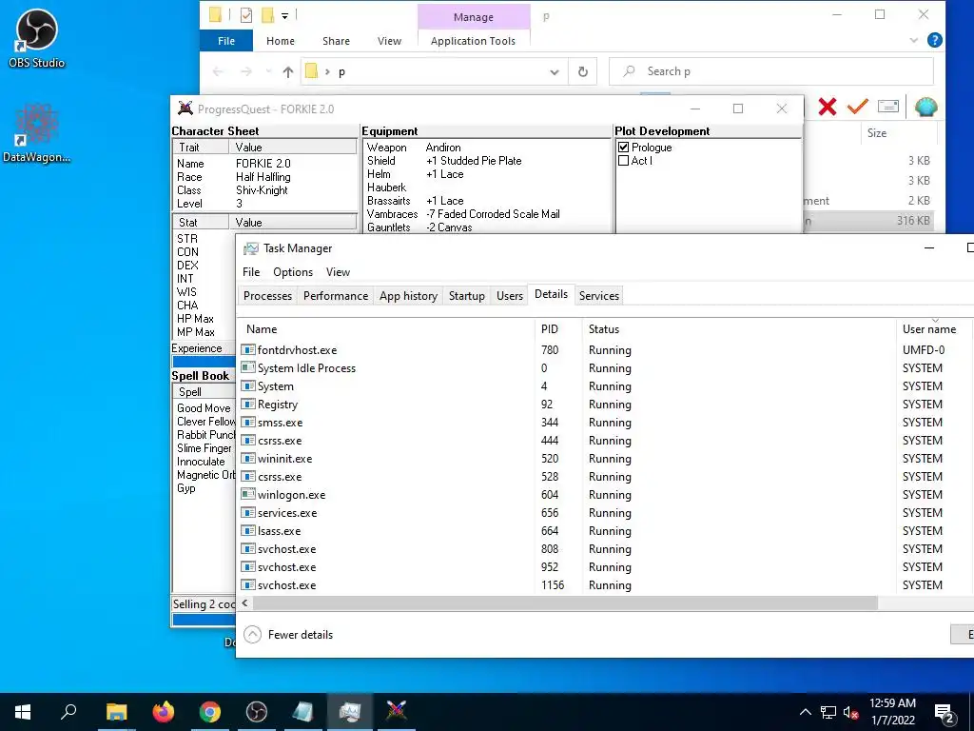Switch to Users tab
The image size is (974, 731).
[510, 296]
